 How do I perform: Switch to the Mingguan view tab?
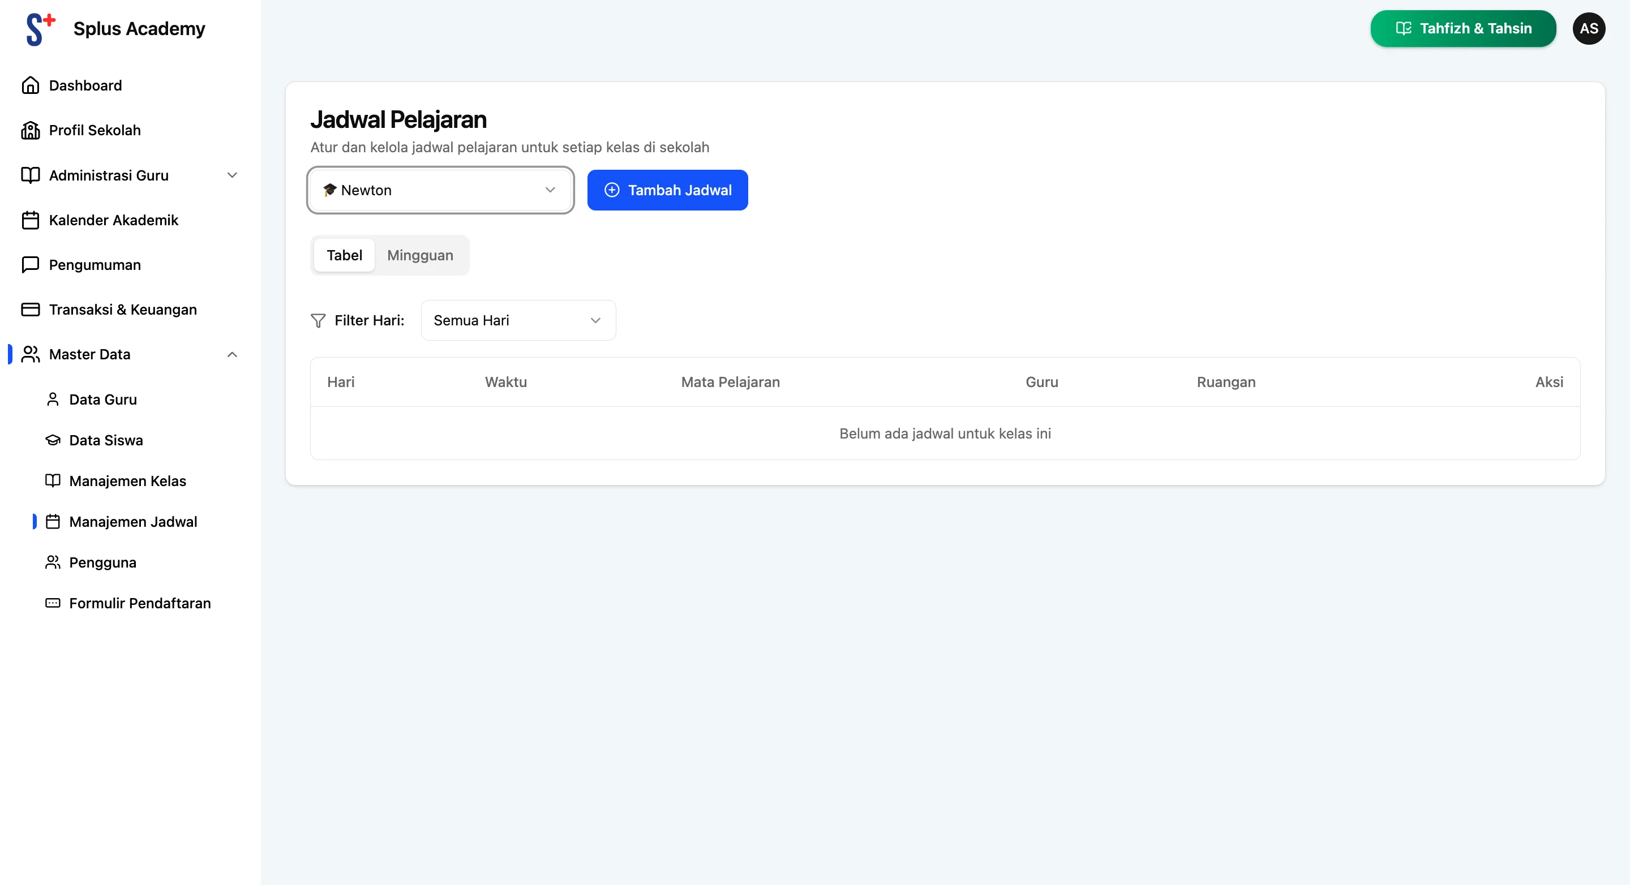[x=420, y=255]
